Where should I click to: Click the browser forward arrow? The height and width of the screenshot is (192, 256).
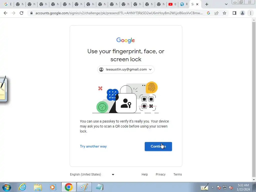click(13, 13)
